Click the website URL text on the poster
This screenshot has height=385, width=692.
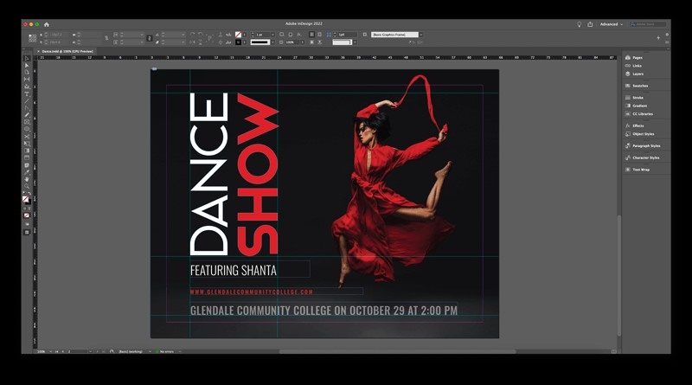[x=251, y=292]
